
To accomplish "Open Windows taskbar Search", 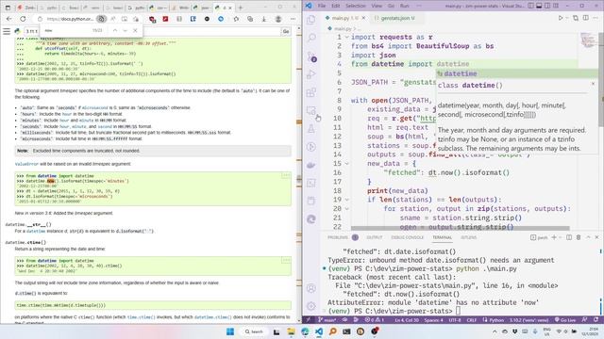I will (x=254, y=331).
